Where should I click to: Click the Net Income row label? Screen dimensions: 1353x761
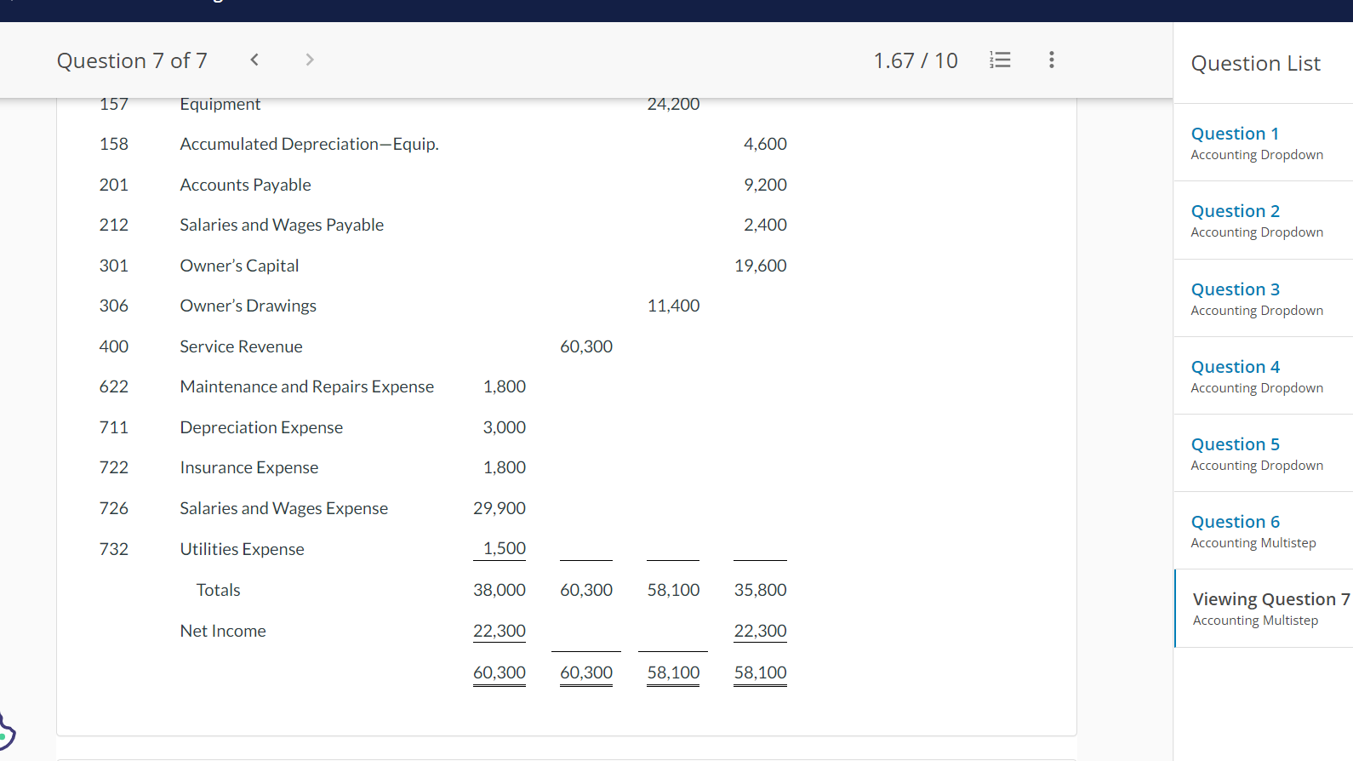(223, 631)
